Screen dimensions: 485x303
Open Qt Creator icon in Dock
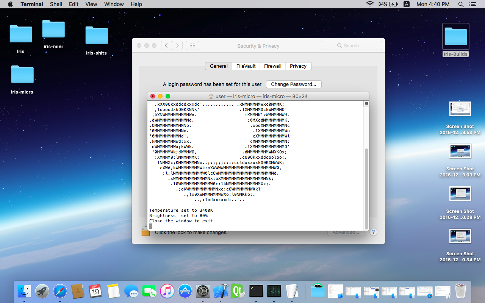pos(238,291)
